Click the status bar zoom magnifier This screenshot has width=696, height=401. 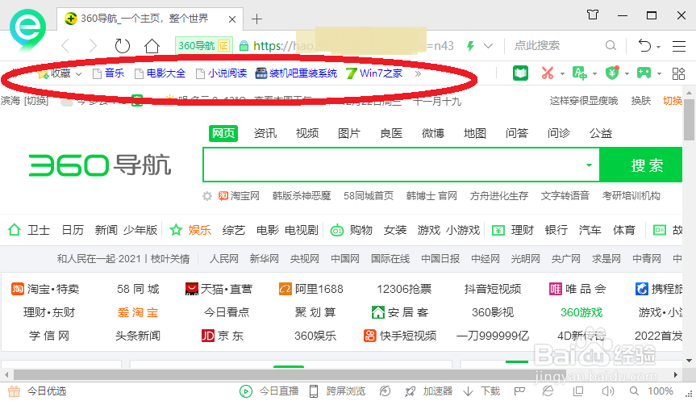634,391
